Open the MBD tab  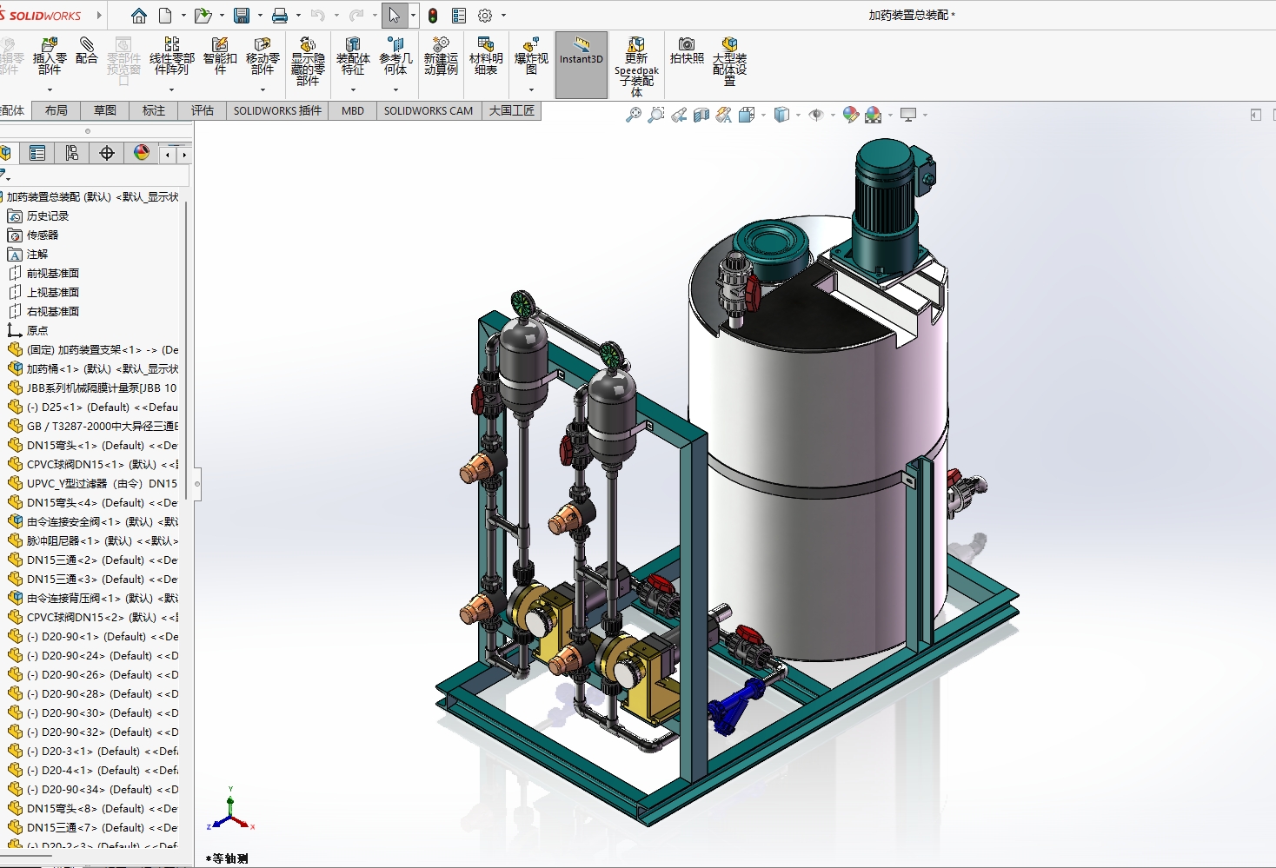coord(353,110)
